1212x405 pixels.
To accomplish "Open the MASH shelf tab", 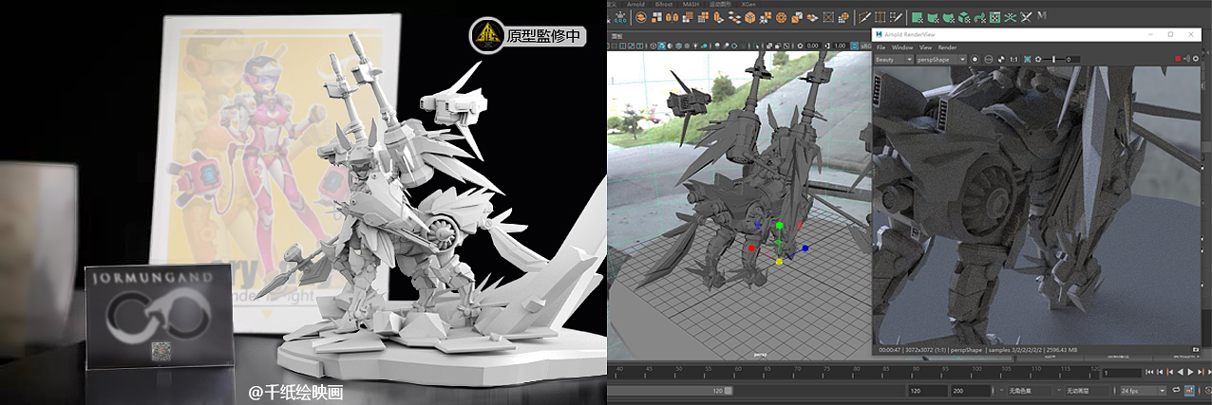I will 691,4.
